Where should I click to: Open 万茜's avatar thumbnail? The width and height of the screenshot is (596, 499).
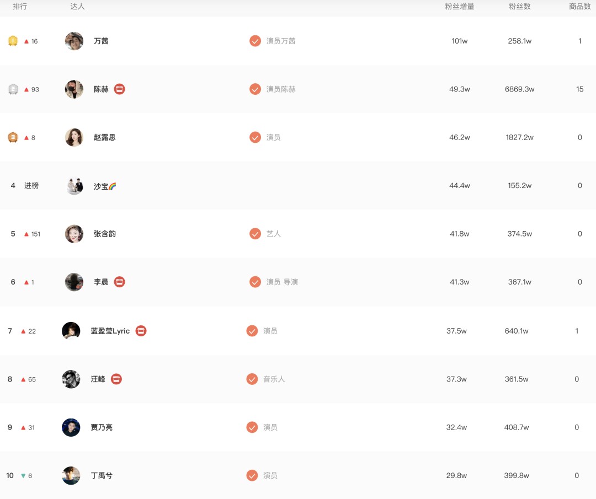coord(74,41)
